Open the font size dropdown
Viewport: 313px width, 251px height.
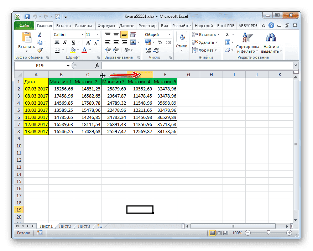pyautogui.click(x=98, y=35)
